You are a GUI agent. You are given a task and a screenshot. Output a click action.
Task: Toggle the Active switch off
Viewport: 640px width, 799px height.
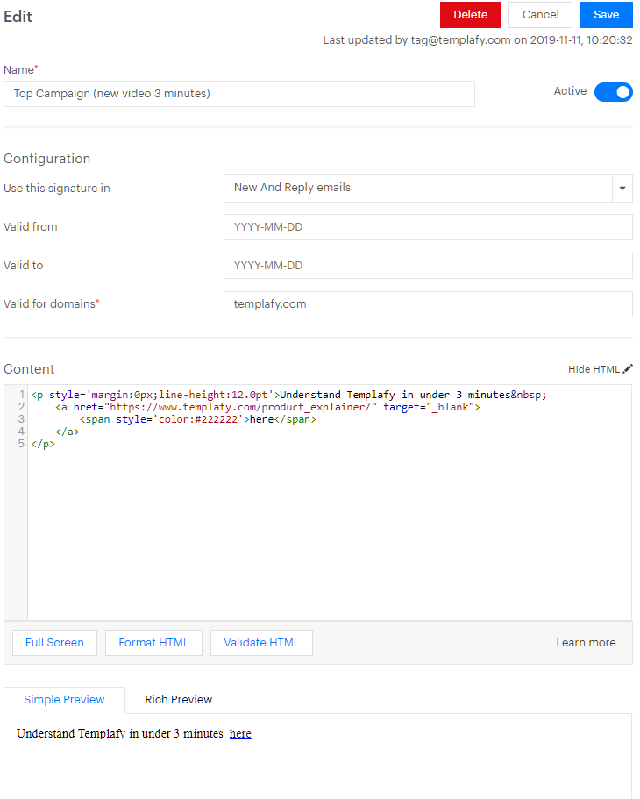[x=613, y=91]
